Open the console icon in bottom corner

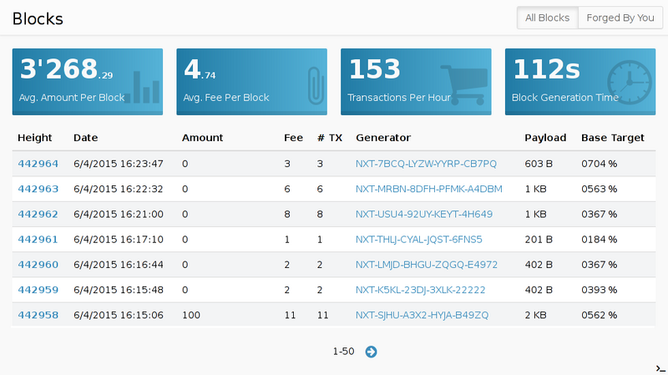(660, 368)
